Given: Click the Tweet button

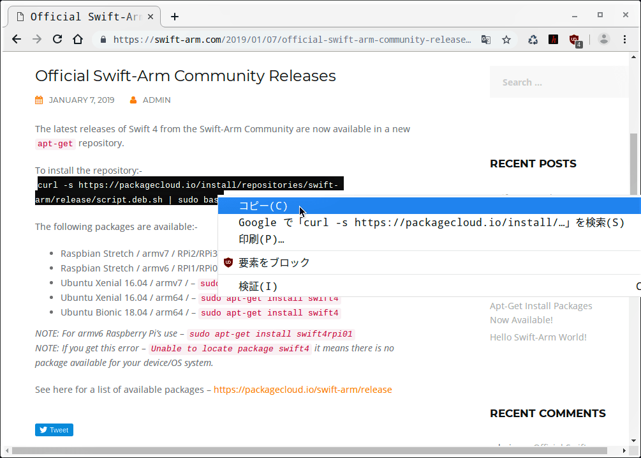Looking at the screenshot, I should (x=54, y=430).
